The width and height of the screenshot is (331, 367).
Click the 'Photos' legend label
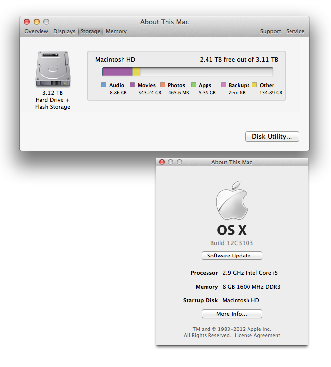point(176,85)
